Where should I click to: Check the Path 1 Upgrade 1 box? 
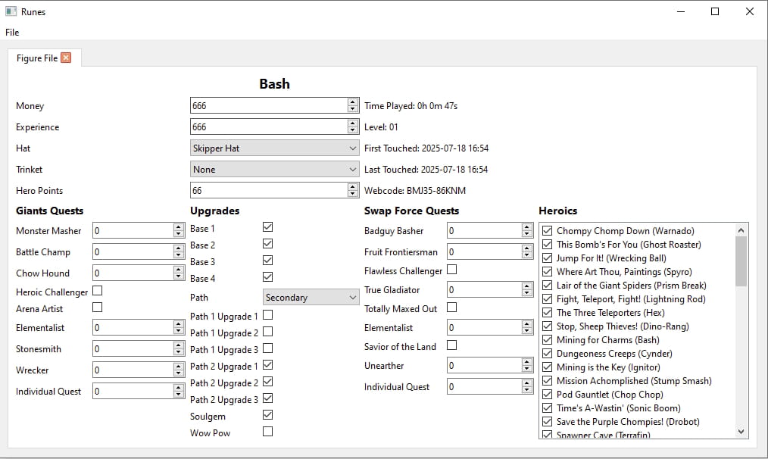267,315
